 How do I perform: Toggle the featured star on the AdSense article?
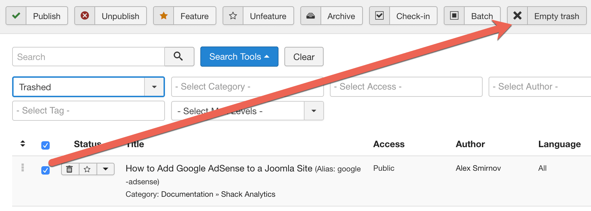coord(88,169)
